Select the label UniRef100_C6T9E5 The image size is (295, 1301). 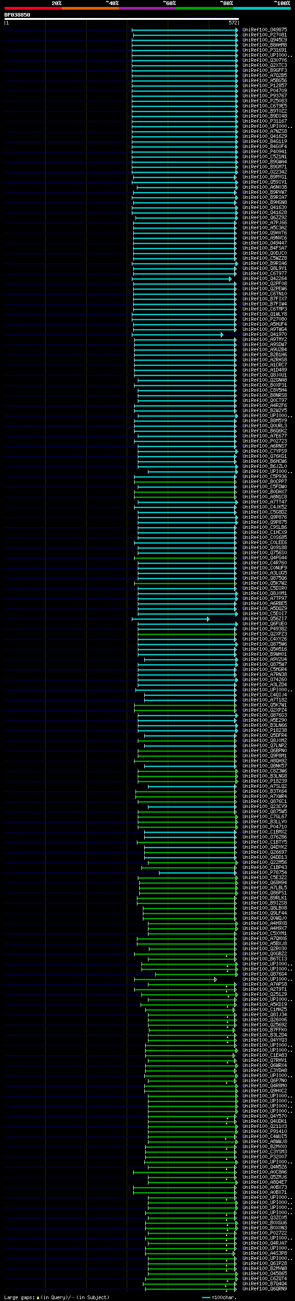[x=264, y=106]
